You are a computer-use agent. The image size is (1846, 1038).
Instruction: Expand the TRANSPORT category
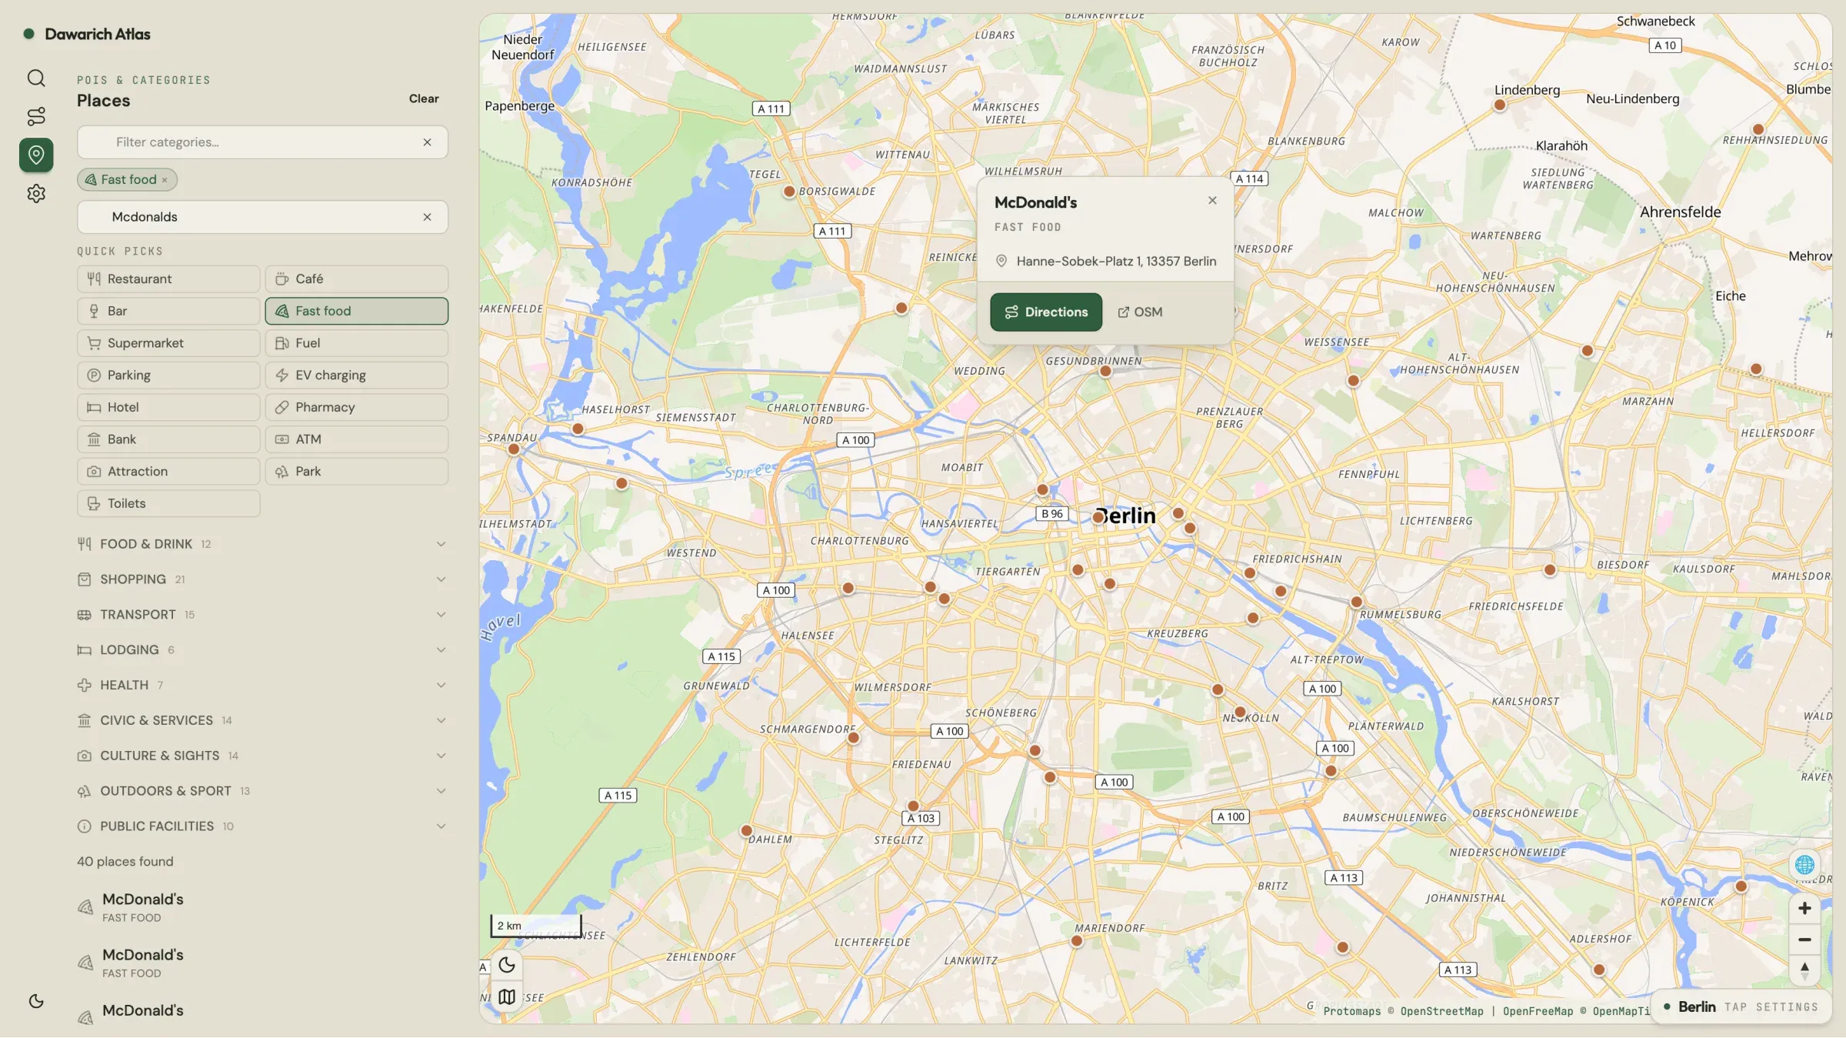[x=262, y=615]
